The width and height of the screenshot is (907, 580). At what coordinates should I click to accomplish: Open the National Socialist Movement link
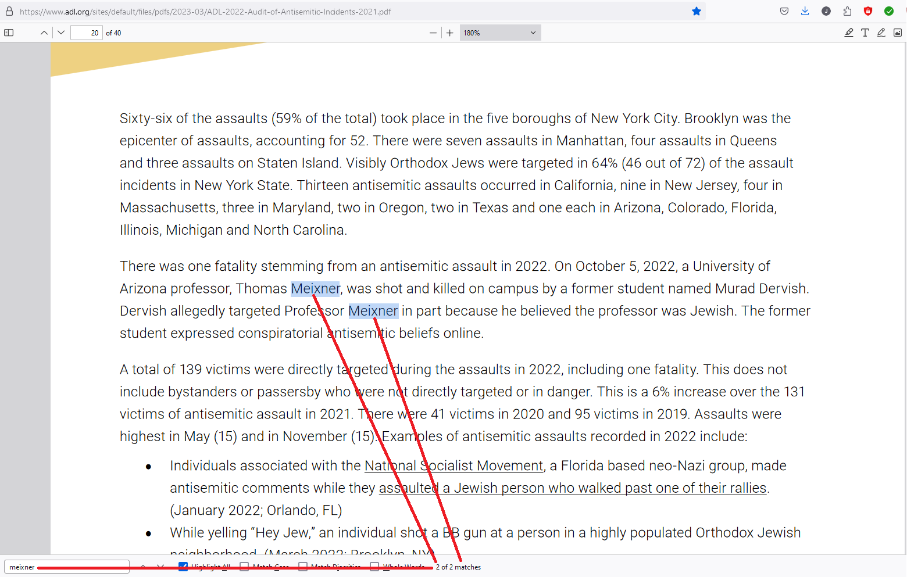(454, 466)
